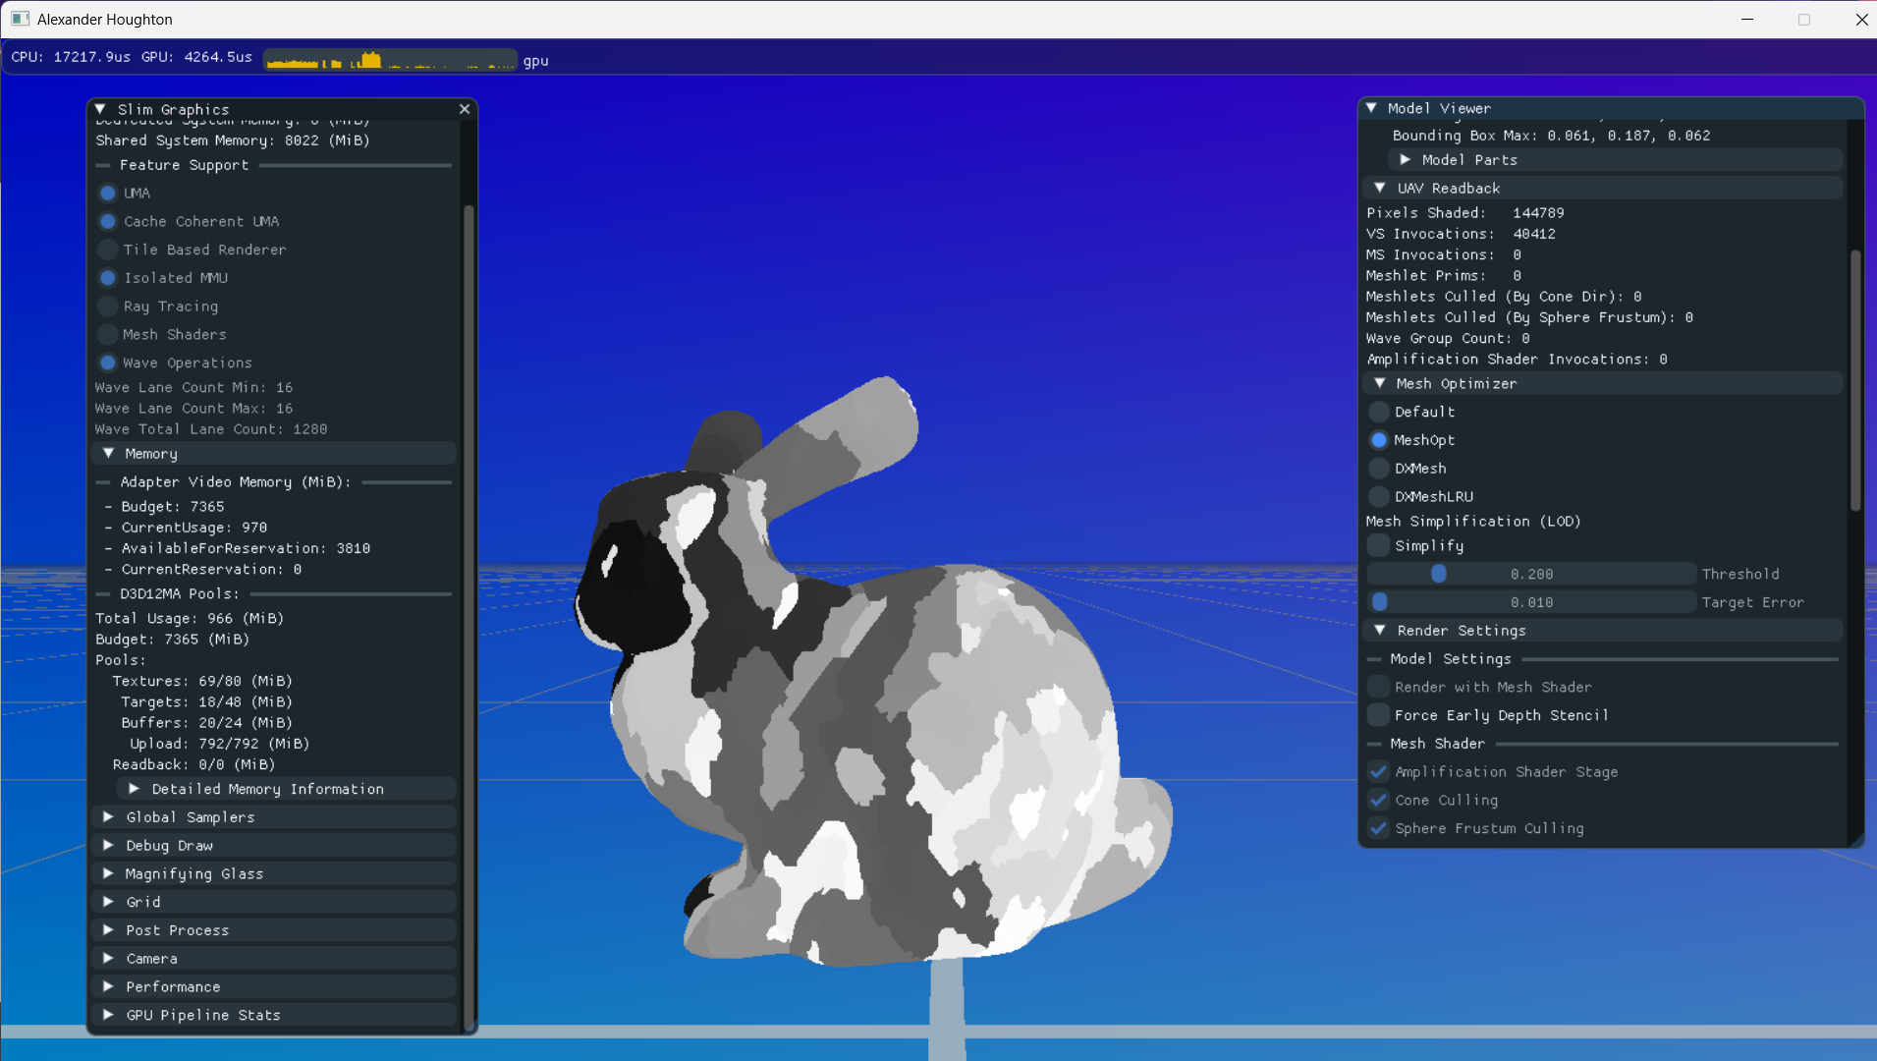Enable the Simplify checkbox

(1379, 545)
